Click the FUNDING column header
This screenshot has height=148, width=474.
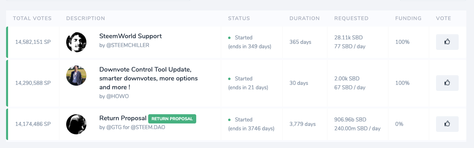408,18
